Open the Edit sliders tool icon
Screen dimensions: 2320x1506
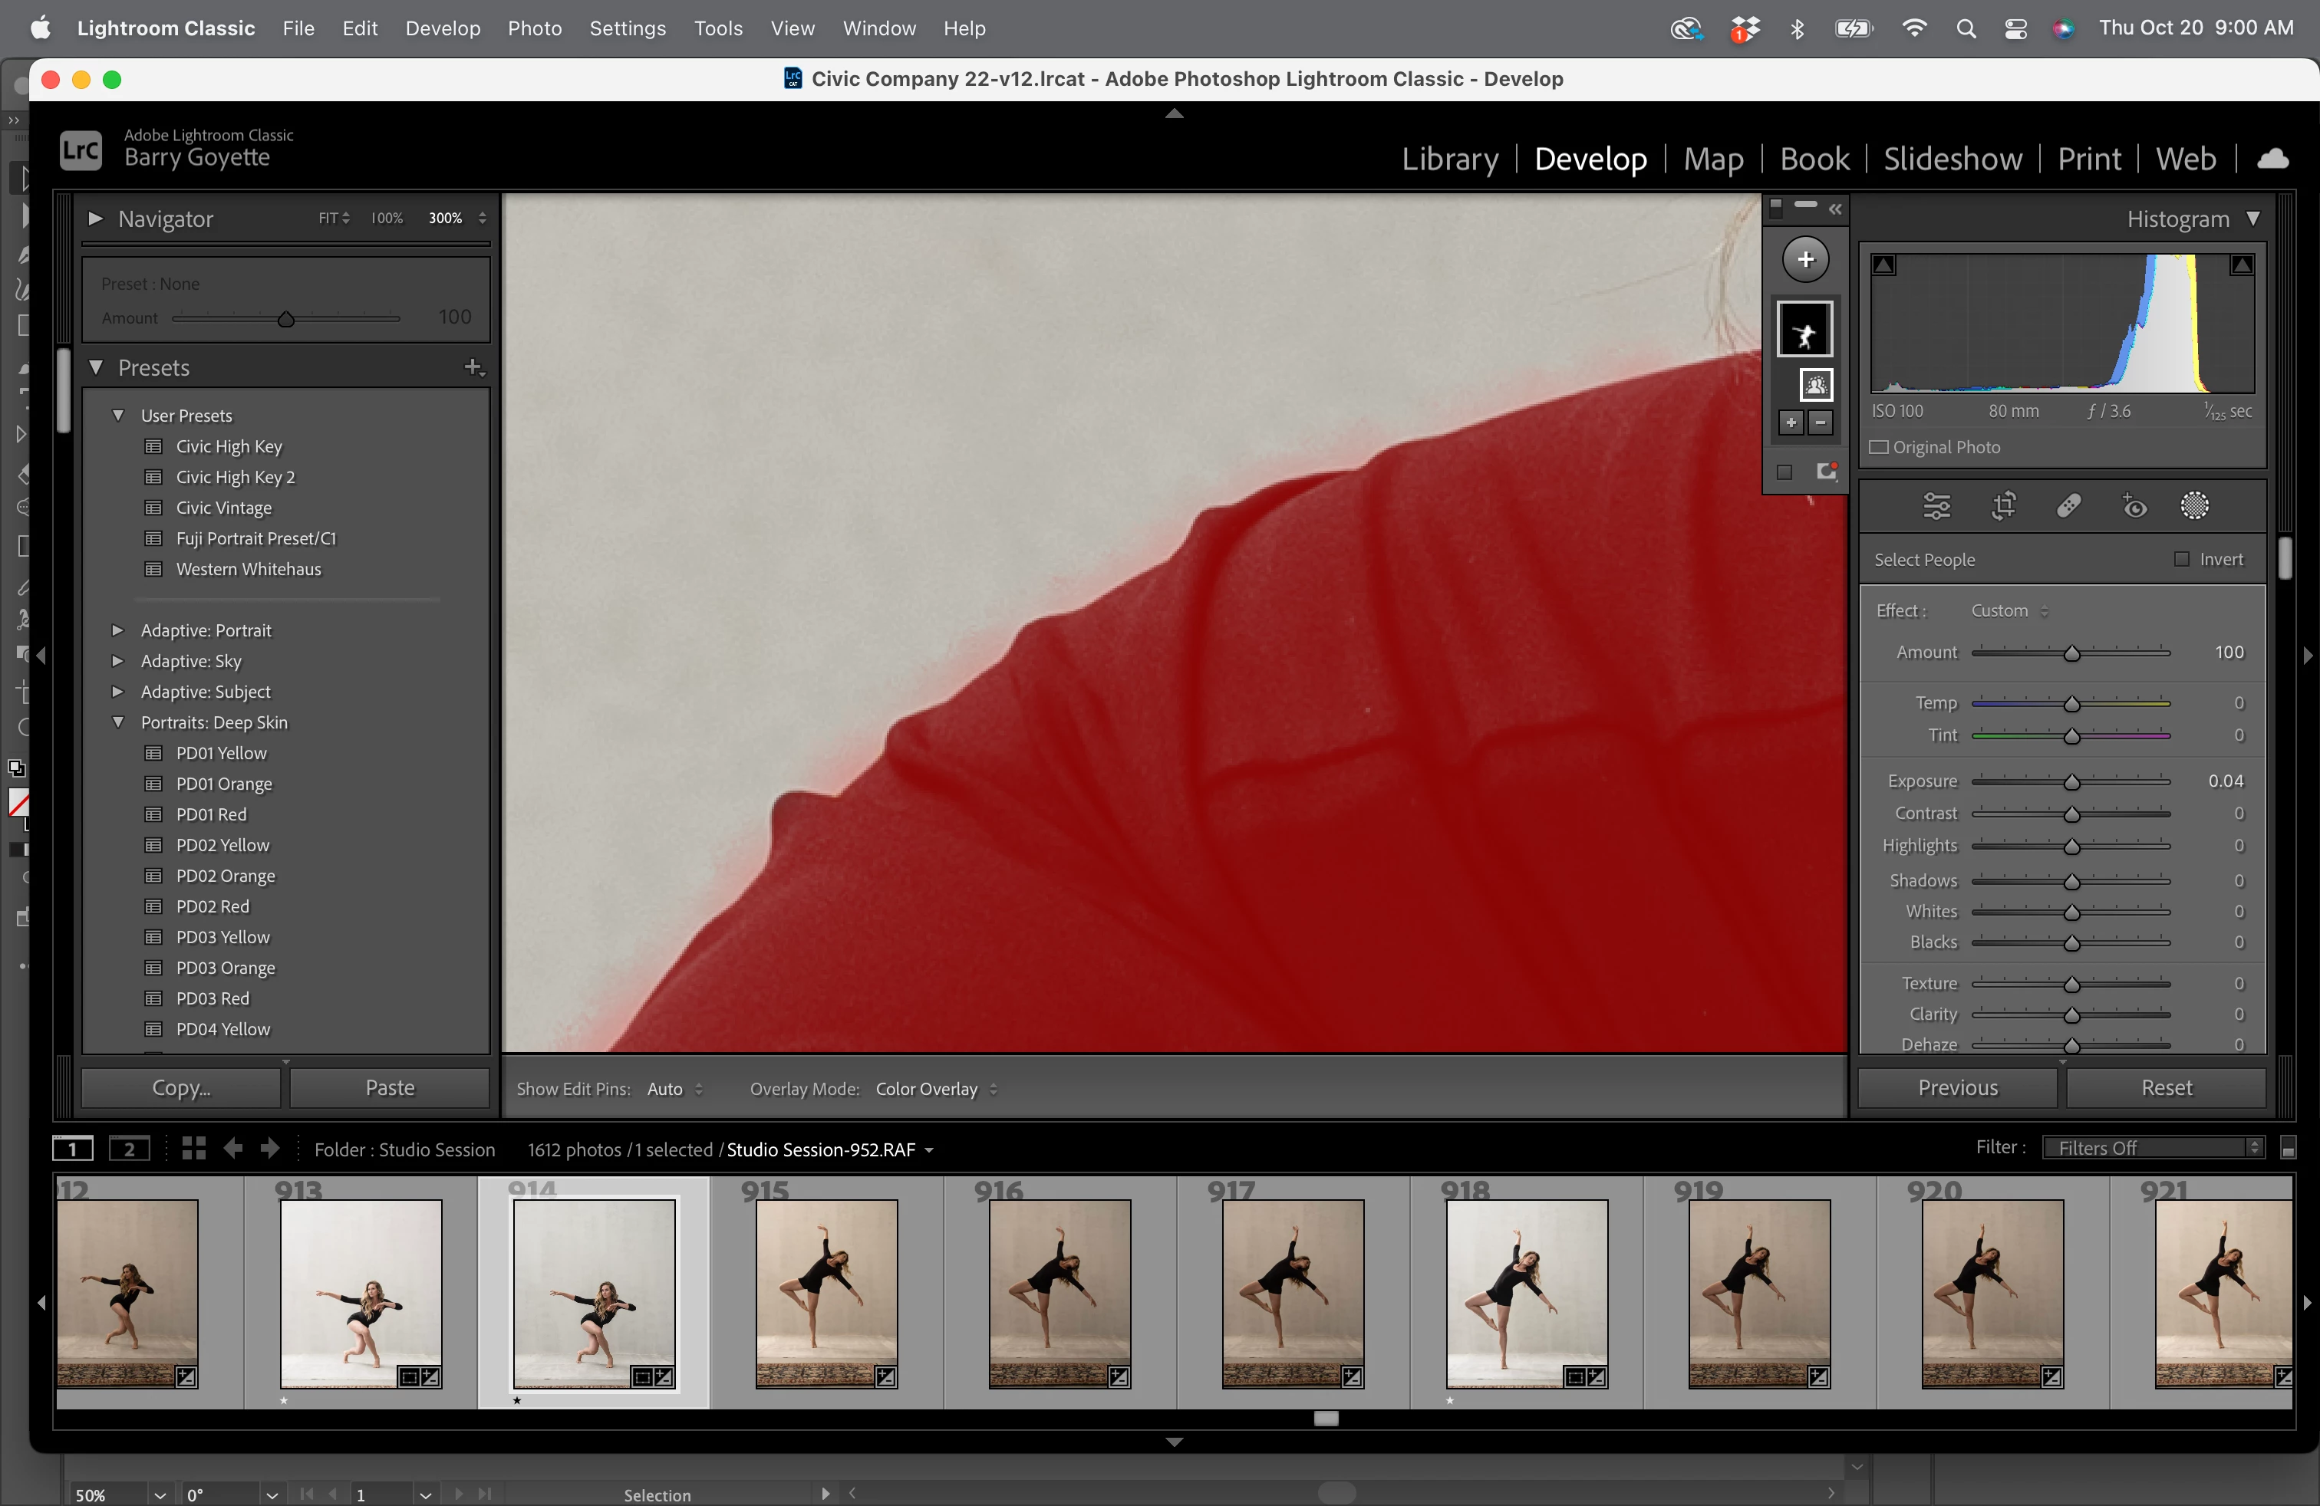[1936, 505]
